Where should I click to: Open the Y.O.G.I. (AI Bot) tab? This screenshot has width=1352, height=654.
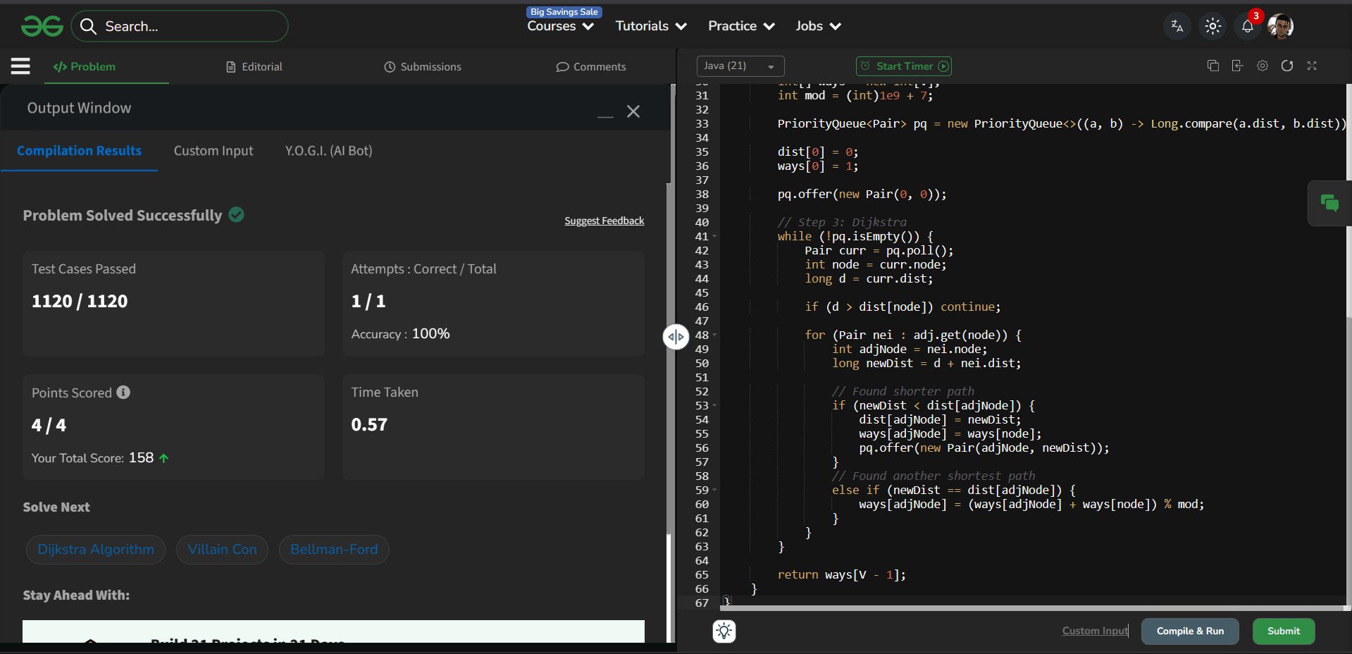328,151
